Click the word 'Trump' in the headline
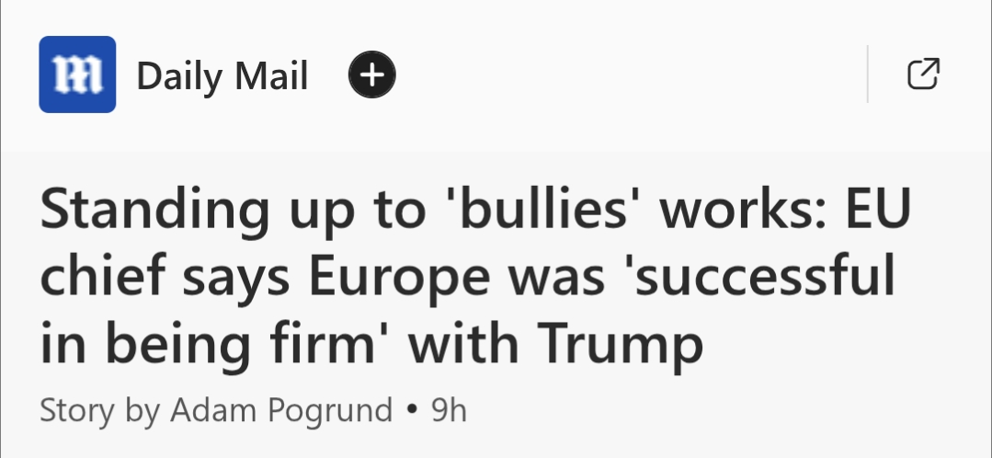This screenshot has width=992, height=458. click(621, 344)
